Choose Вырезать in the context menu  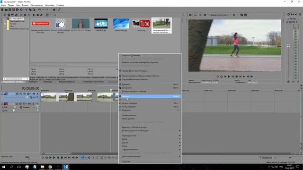[x=150, y=85]
